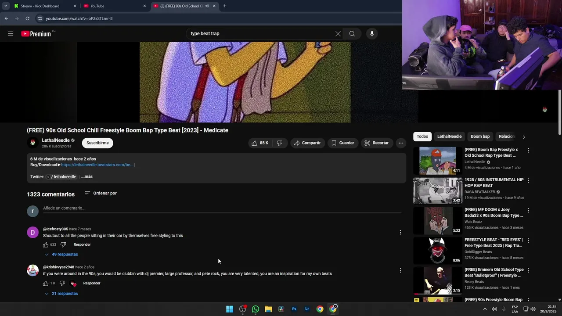Open options for 'Eminem Old School Type' video
562x316 pixels.
click(x=529, y=270)
